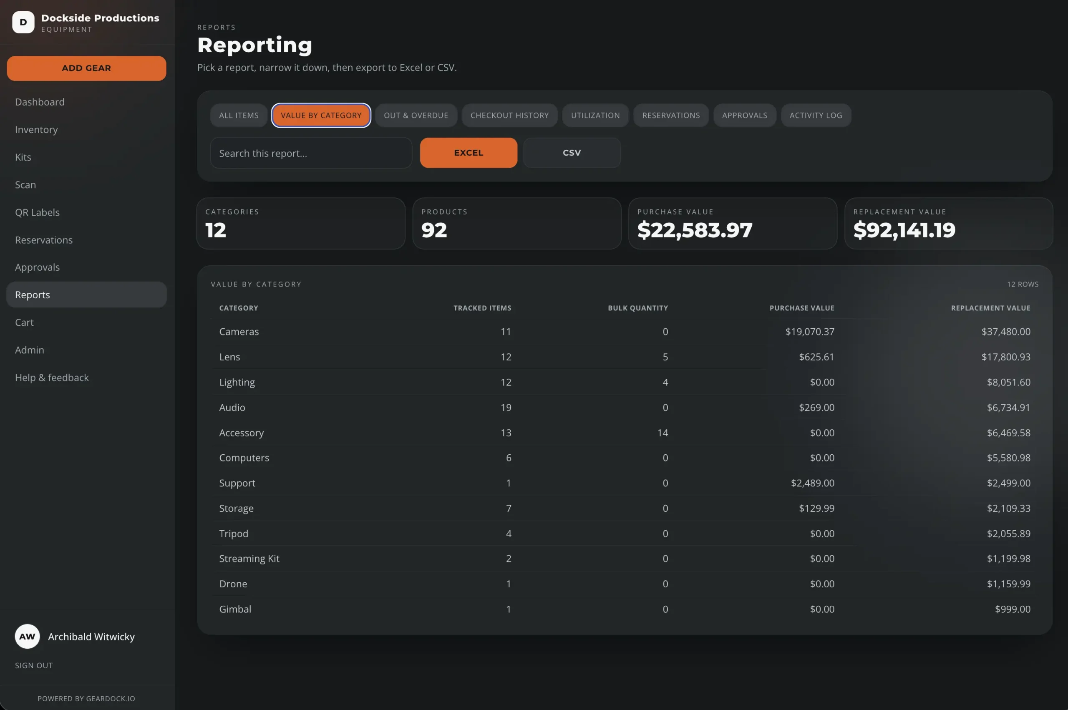The width and height of the screenshot is (1068, 710).
Task: Open the Activity Log tab
Action: pos(815,116)
